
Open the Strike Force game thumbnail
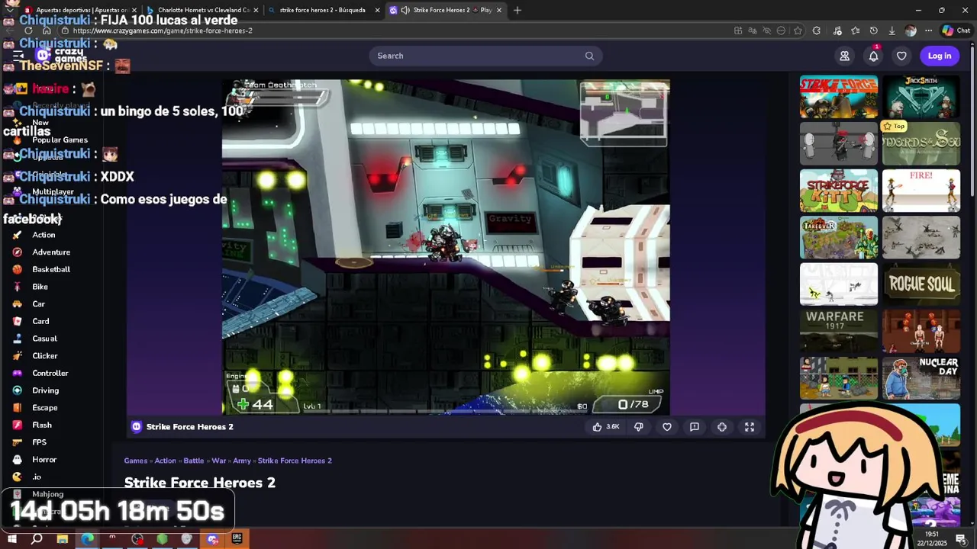pos(839,97)
